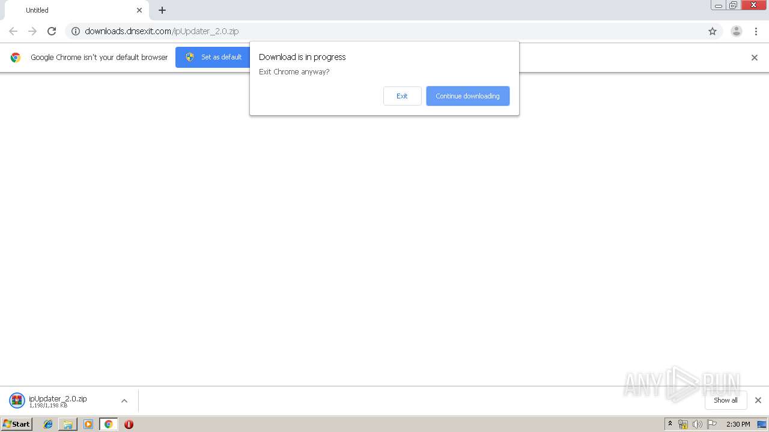This screenshot has height=432, width=769.
Task: Close the Untitled tab
Action: point(139,10)
